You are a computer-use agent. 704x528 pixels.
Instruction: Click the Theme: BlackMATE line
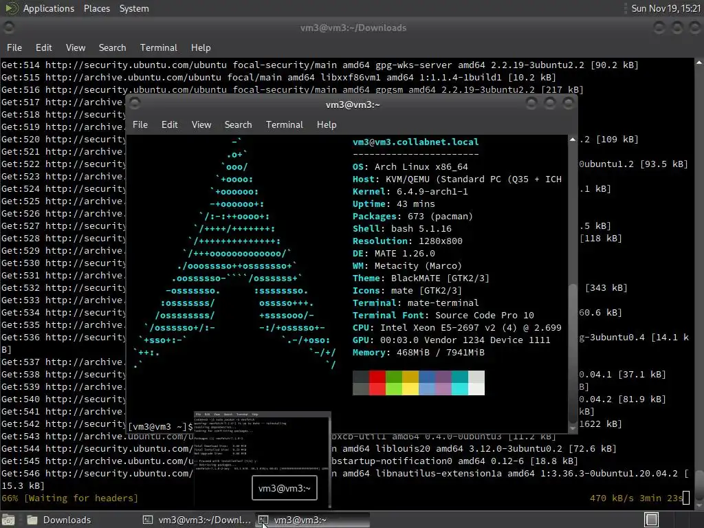click(x=421, y=278)
